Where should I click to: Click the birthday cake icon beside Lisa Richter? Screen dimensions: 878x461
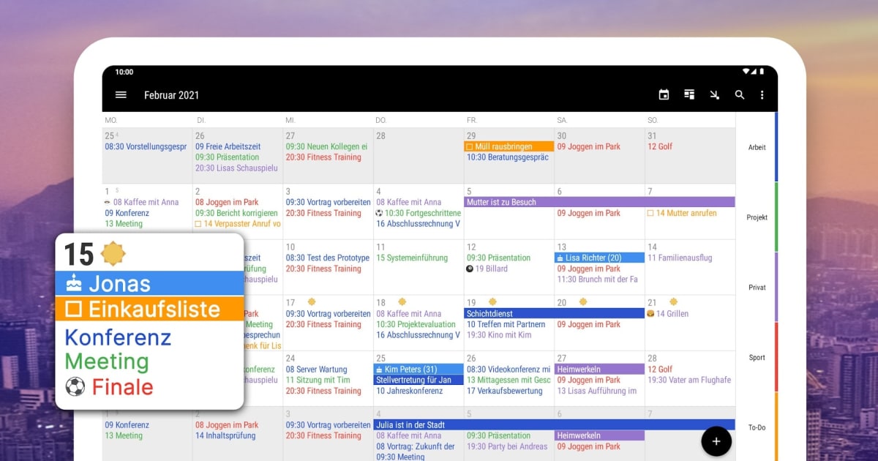tap(560, 258)
